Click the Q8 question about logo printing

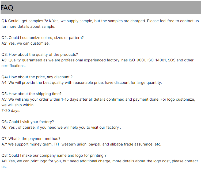click(54, 155)
